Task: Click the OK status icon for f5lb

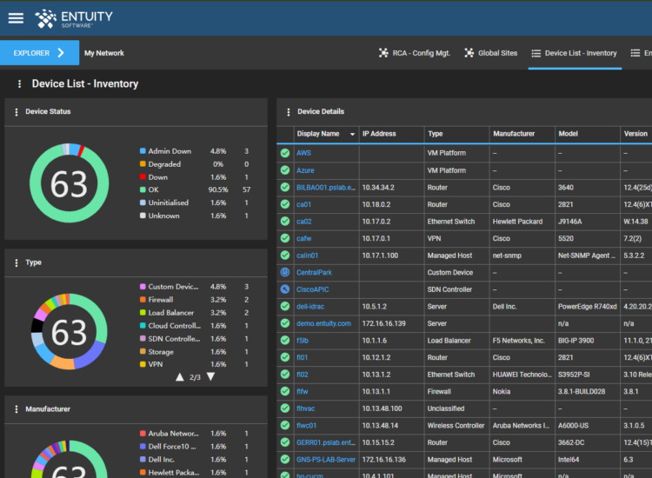Action: pos(285,341)
